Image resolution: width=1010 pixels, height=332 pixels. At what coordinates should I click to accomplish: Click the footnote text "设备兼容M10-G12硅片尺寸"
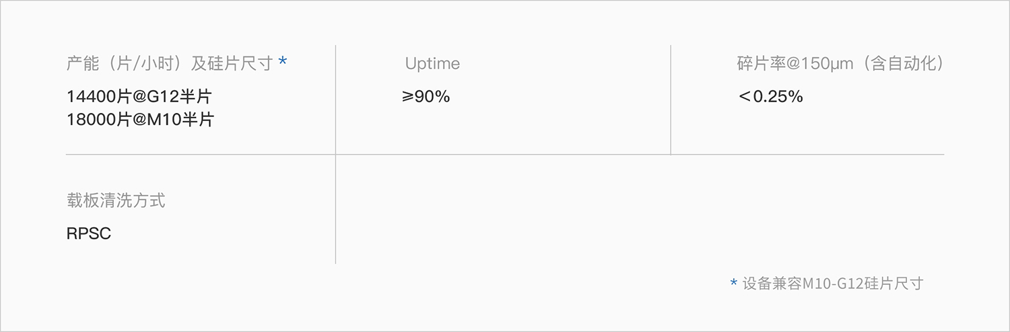(x=832, y=284)
